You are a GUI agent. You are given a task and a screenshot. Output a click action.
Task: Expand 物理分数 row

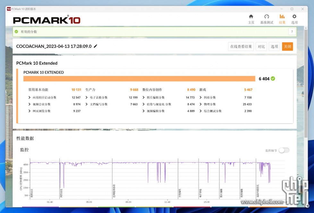coord(201,104)
